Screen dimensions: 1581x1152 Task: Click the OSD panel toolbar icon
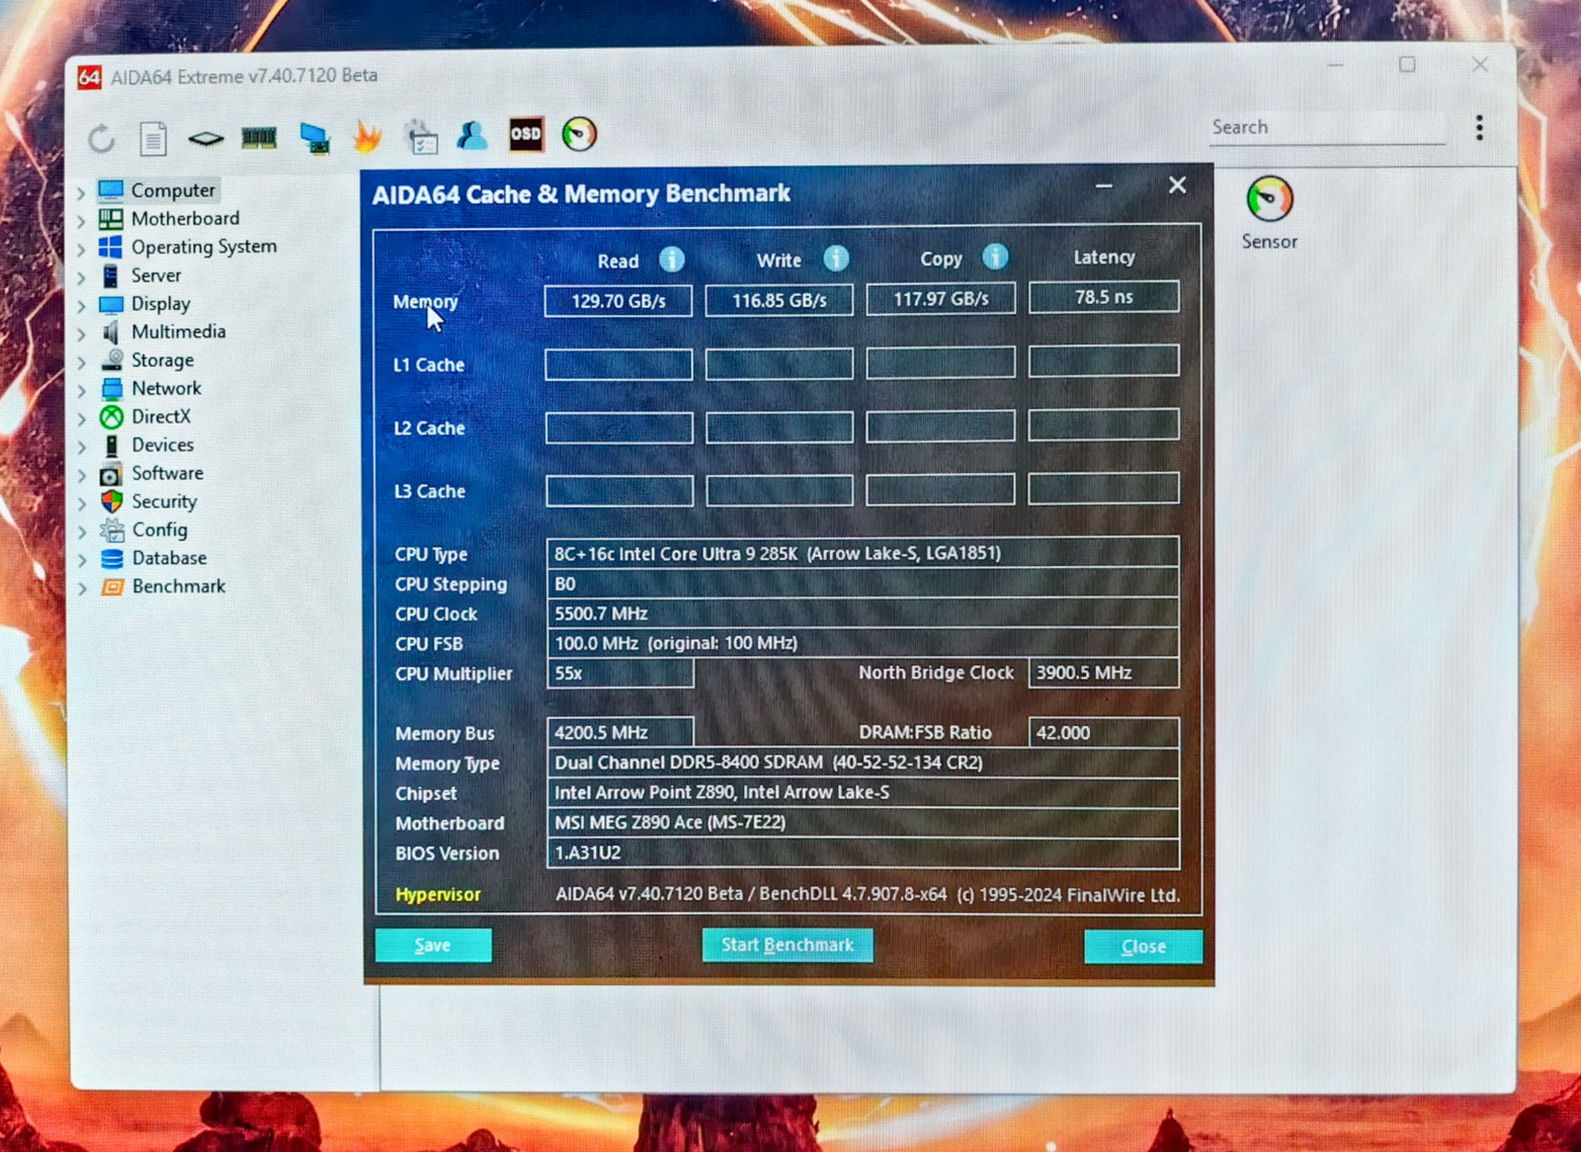(x=526, y=134)
